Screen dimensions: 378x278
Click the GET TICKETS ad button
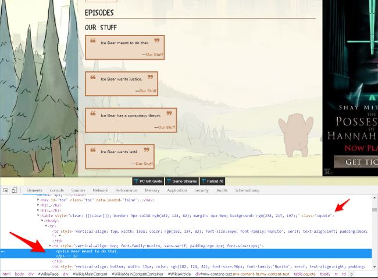click(x=356, y=162)
